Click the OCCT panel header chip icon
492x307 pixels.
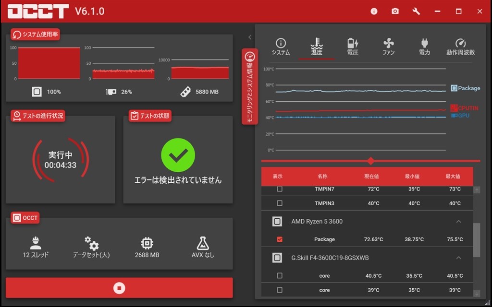click(x=17, y=218)
